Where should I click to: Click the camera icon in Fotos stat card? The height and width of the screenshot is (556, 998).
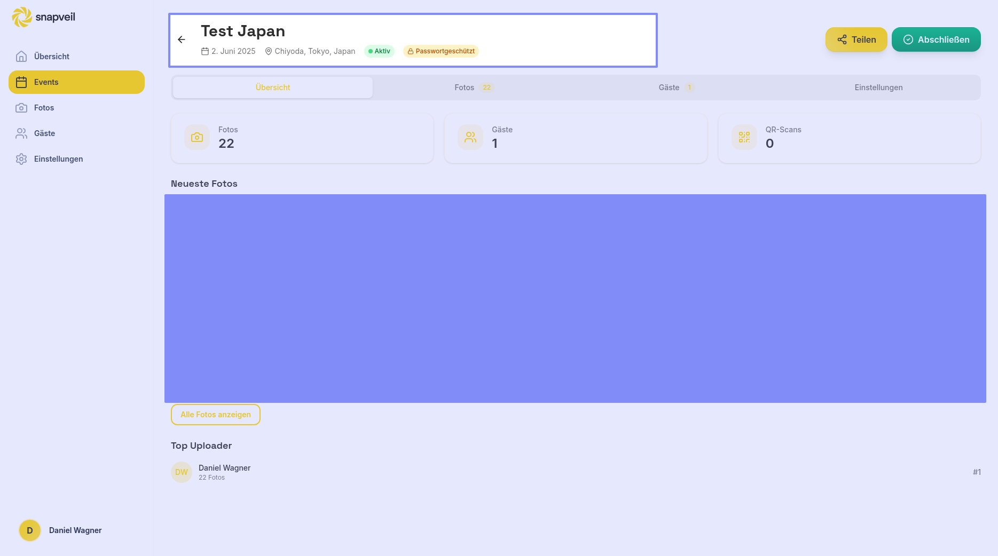(197, 138)
